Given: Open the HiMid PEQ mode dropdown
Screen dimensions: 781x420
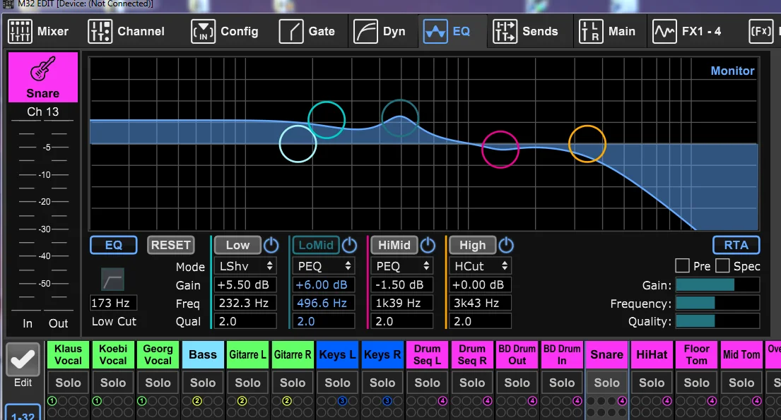Looking at the screenshot, I should pos(402,265).
